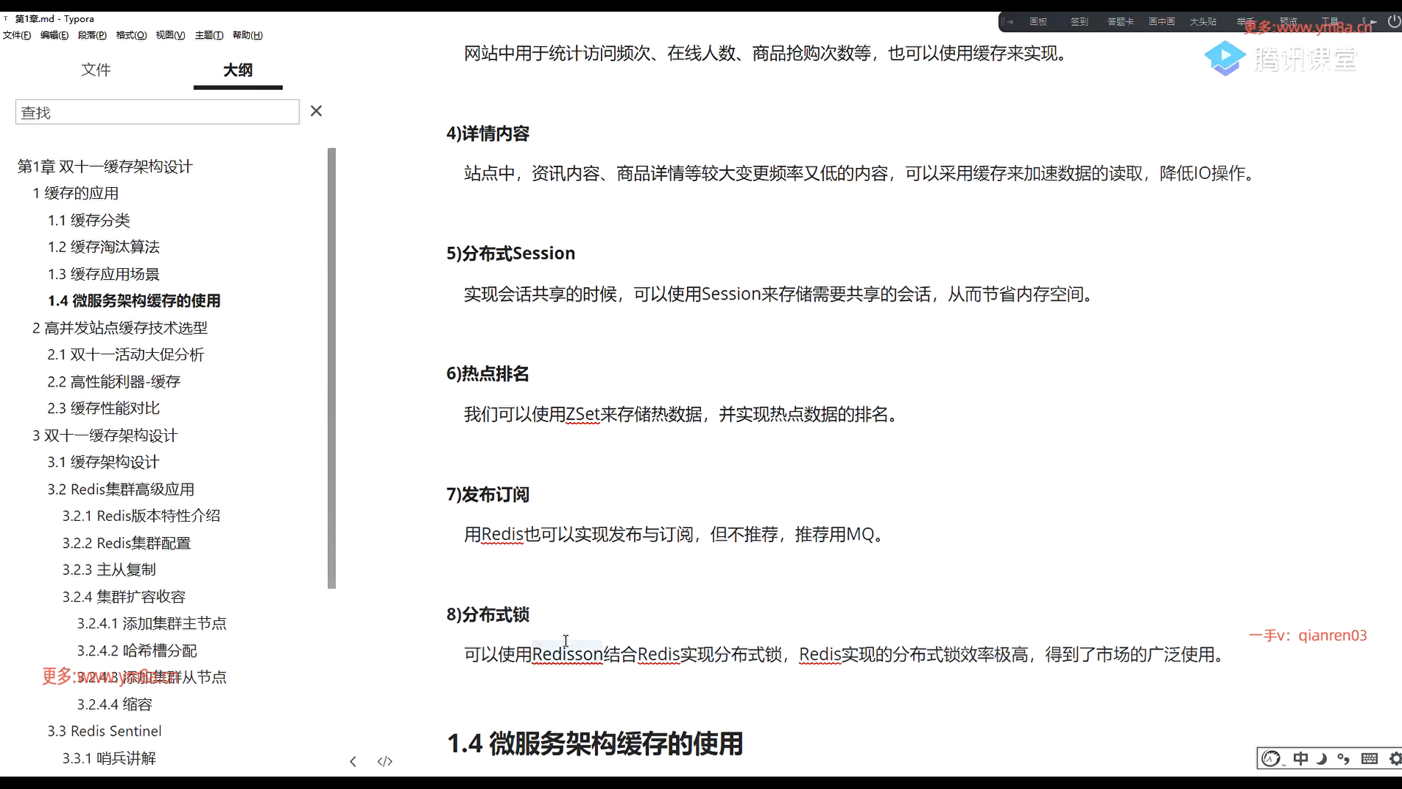Toggle source code mode icon
This screenshot has height=789, width=1402.
coord(385,761)
